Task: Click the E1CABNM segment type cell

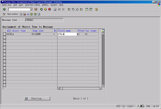Action: click(42, 34)
